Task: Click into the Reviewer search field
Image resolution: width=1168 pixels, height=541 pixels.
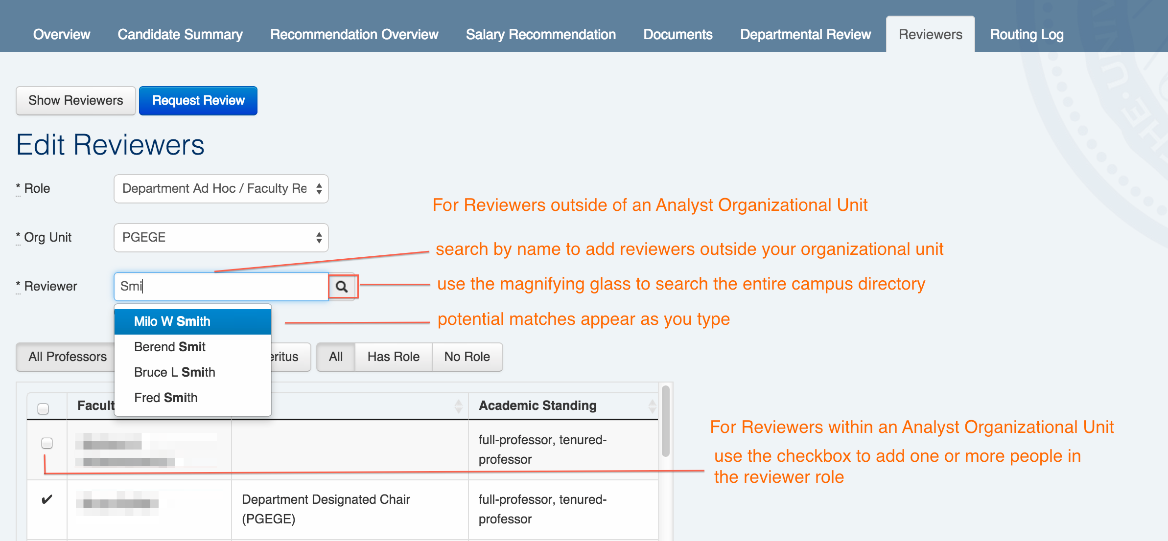Action: point(221,287)
